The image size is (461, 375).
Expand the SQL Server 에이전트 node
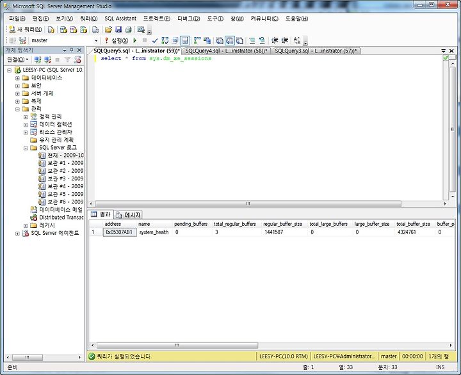(17, 234)
